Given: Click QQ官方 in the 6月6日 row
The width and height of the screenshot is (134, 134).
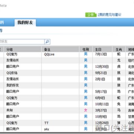Looking at the screenshot, I should (12, 98).
